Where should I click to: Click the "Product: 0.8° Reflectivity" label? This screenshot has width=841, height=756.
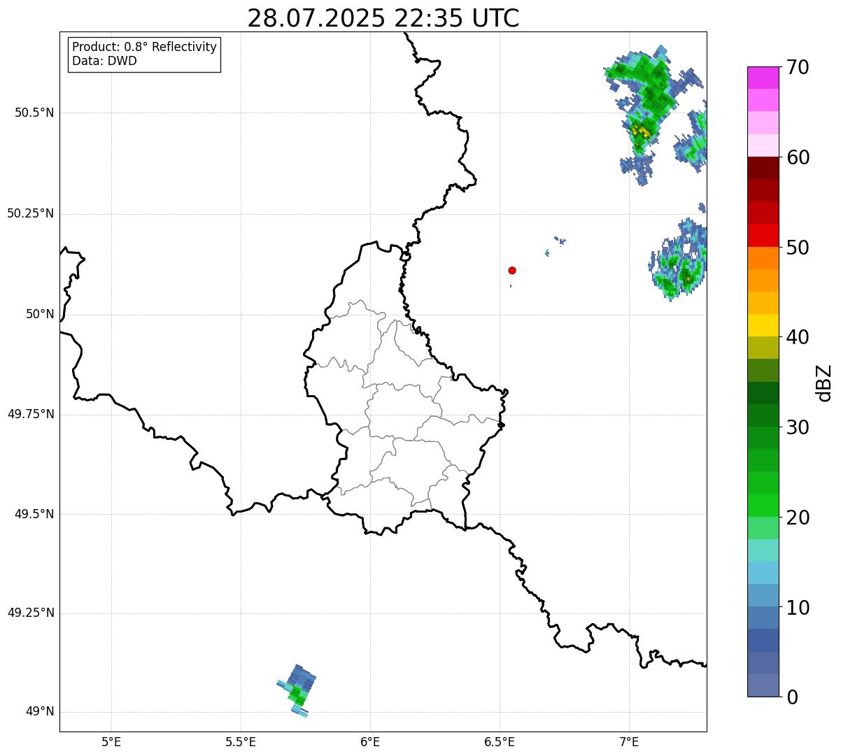145,47
